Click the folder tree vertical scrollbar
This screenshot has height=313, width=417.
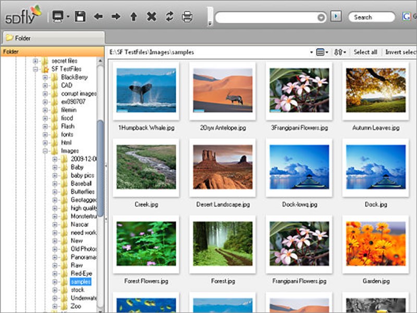pyautogui.click(x=100, y=168)
